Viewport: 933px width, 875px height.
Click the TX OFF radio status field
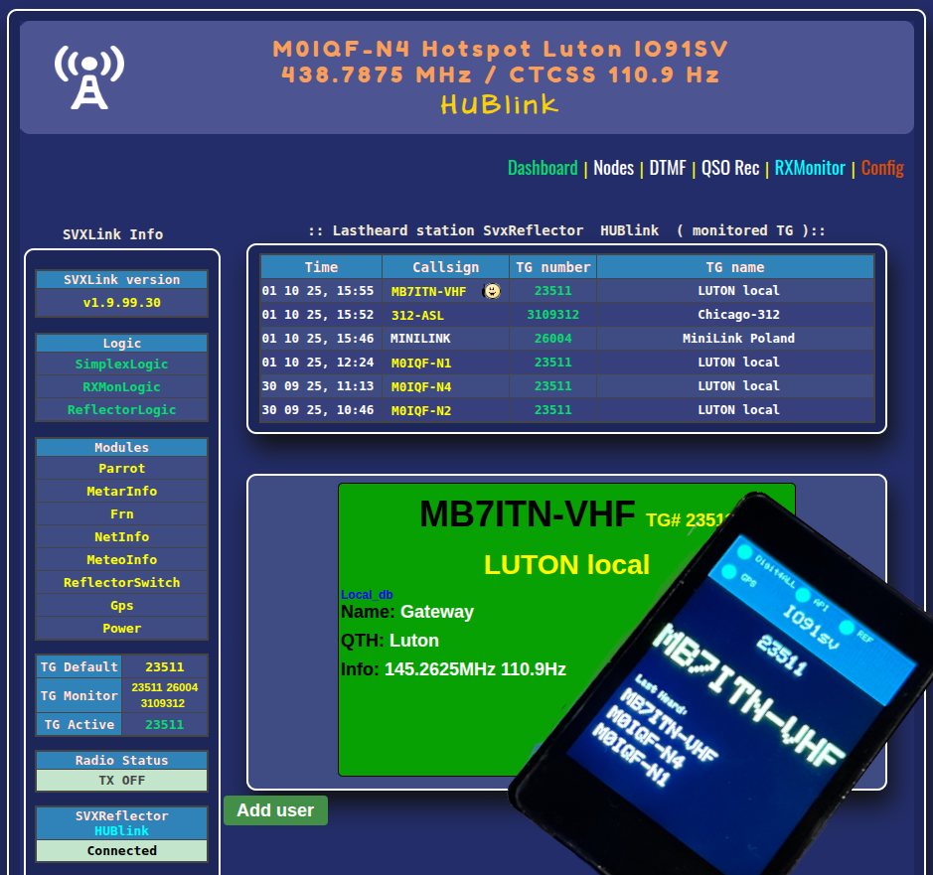pyautogui.click(x=121, y=781)
